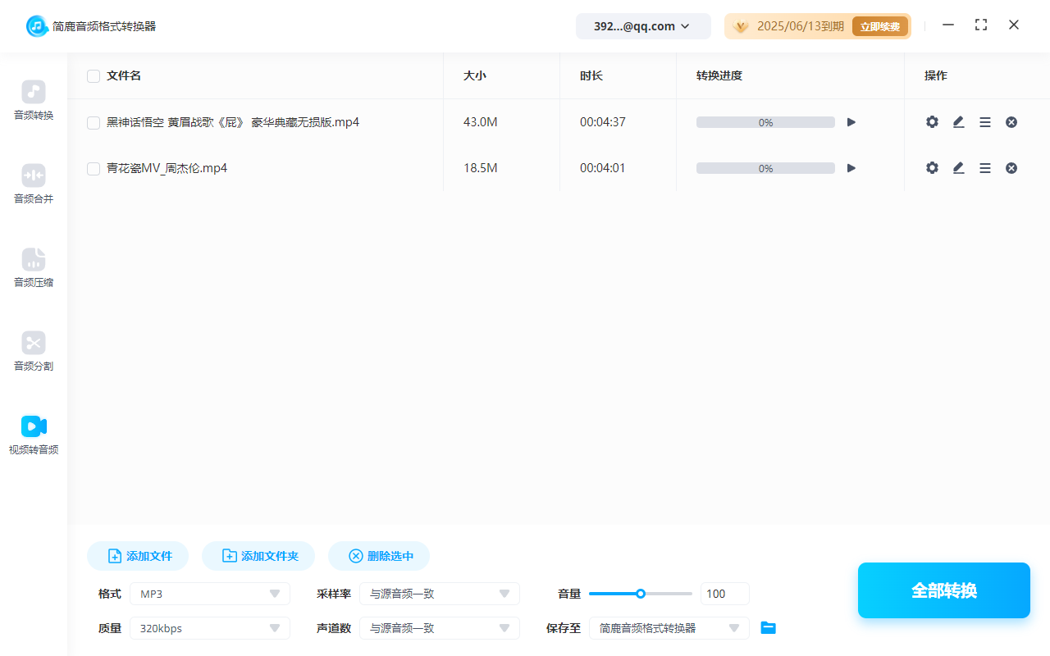Viewport: 1050px width, 656px height.
Task: Tick the checkbox for 黑神话悟空 file
Action: pyautogui.click(x=93, y=122)
